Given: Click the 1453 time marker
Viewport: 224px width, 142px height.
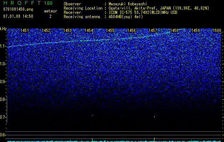Looking at the screenshot, I should click(x=67, y=31).
